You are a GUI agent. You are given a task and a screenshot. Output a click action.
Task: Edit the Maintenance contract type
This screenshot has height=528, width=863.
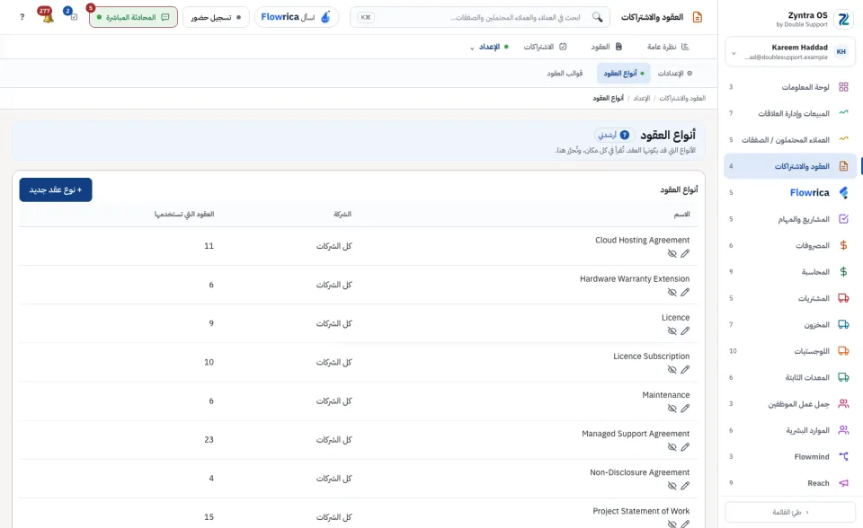(x=685, y=408)
